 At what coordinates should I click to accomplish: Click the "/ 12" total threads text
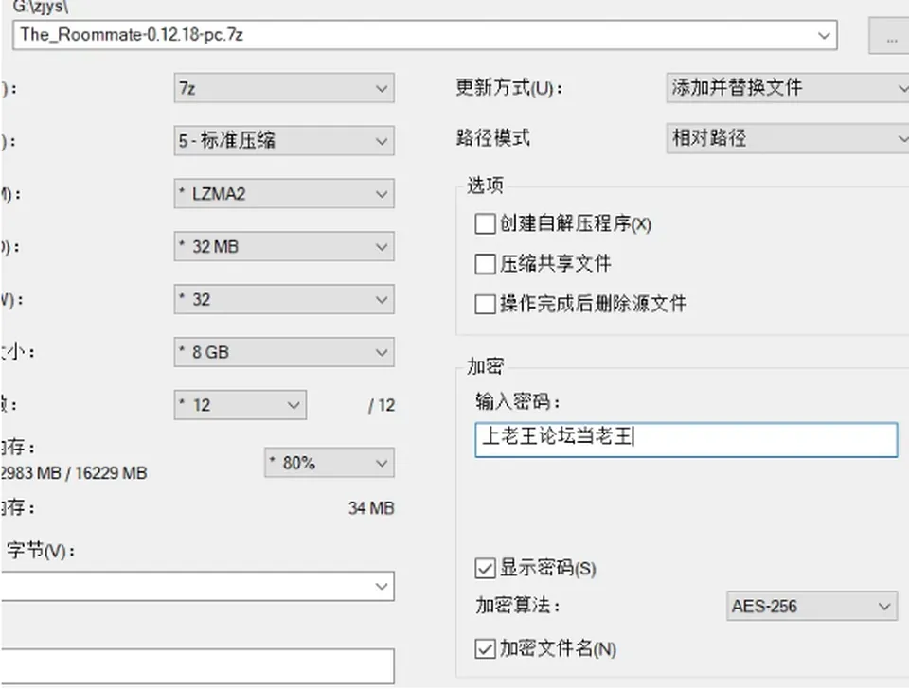[382, 405]
